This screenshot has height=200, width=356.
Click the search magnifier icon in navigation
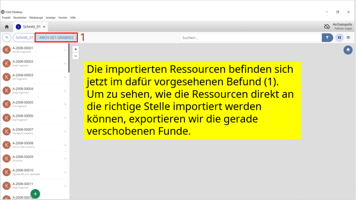pos(7,38)
